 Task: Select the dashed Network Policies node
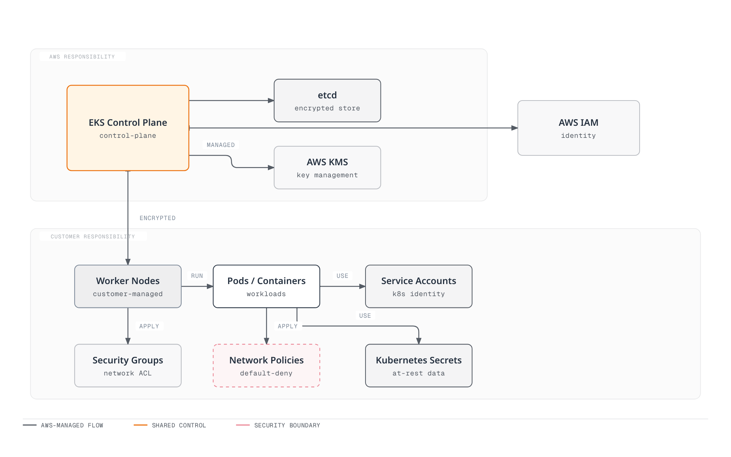266,366
